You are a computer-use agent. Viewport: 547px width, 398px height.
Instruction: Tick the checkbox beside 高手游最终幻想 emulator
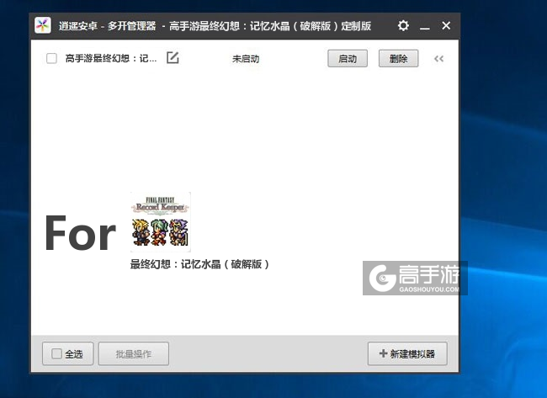(x=51, y=58)
